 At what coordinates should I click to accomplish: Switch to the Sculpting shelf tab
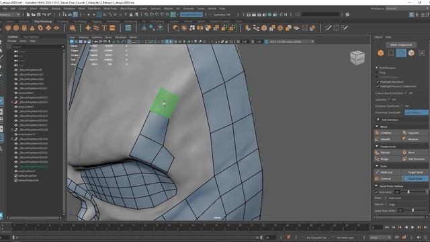point(62,22)
